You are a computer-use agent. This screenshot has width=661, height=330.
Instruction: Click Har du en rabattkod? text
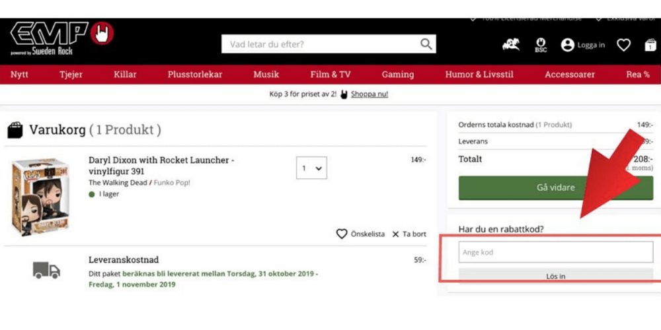501,230
